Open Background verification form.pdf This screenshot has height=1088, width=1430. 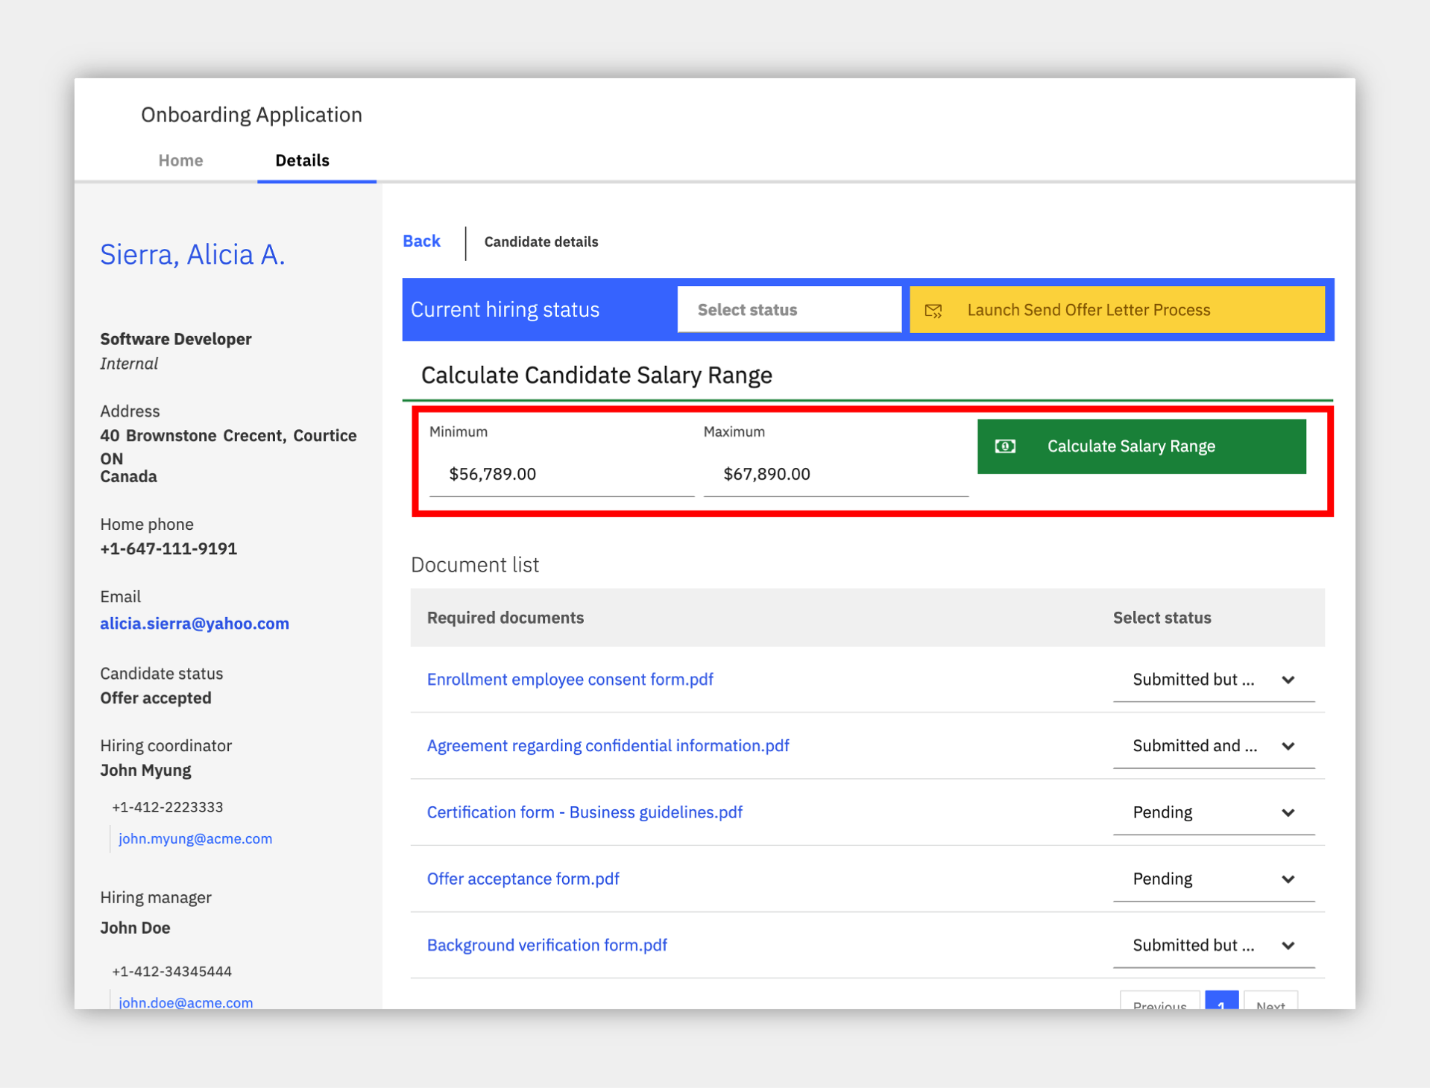point(547,945)
